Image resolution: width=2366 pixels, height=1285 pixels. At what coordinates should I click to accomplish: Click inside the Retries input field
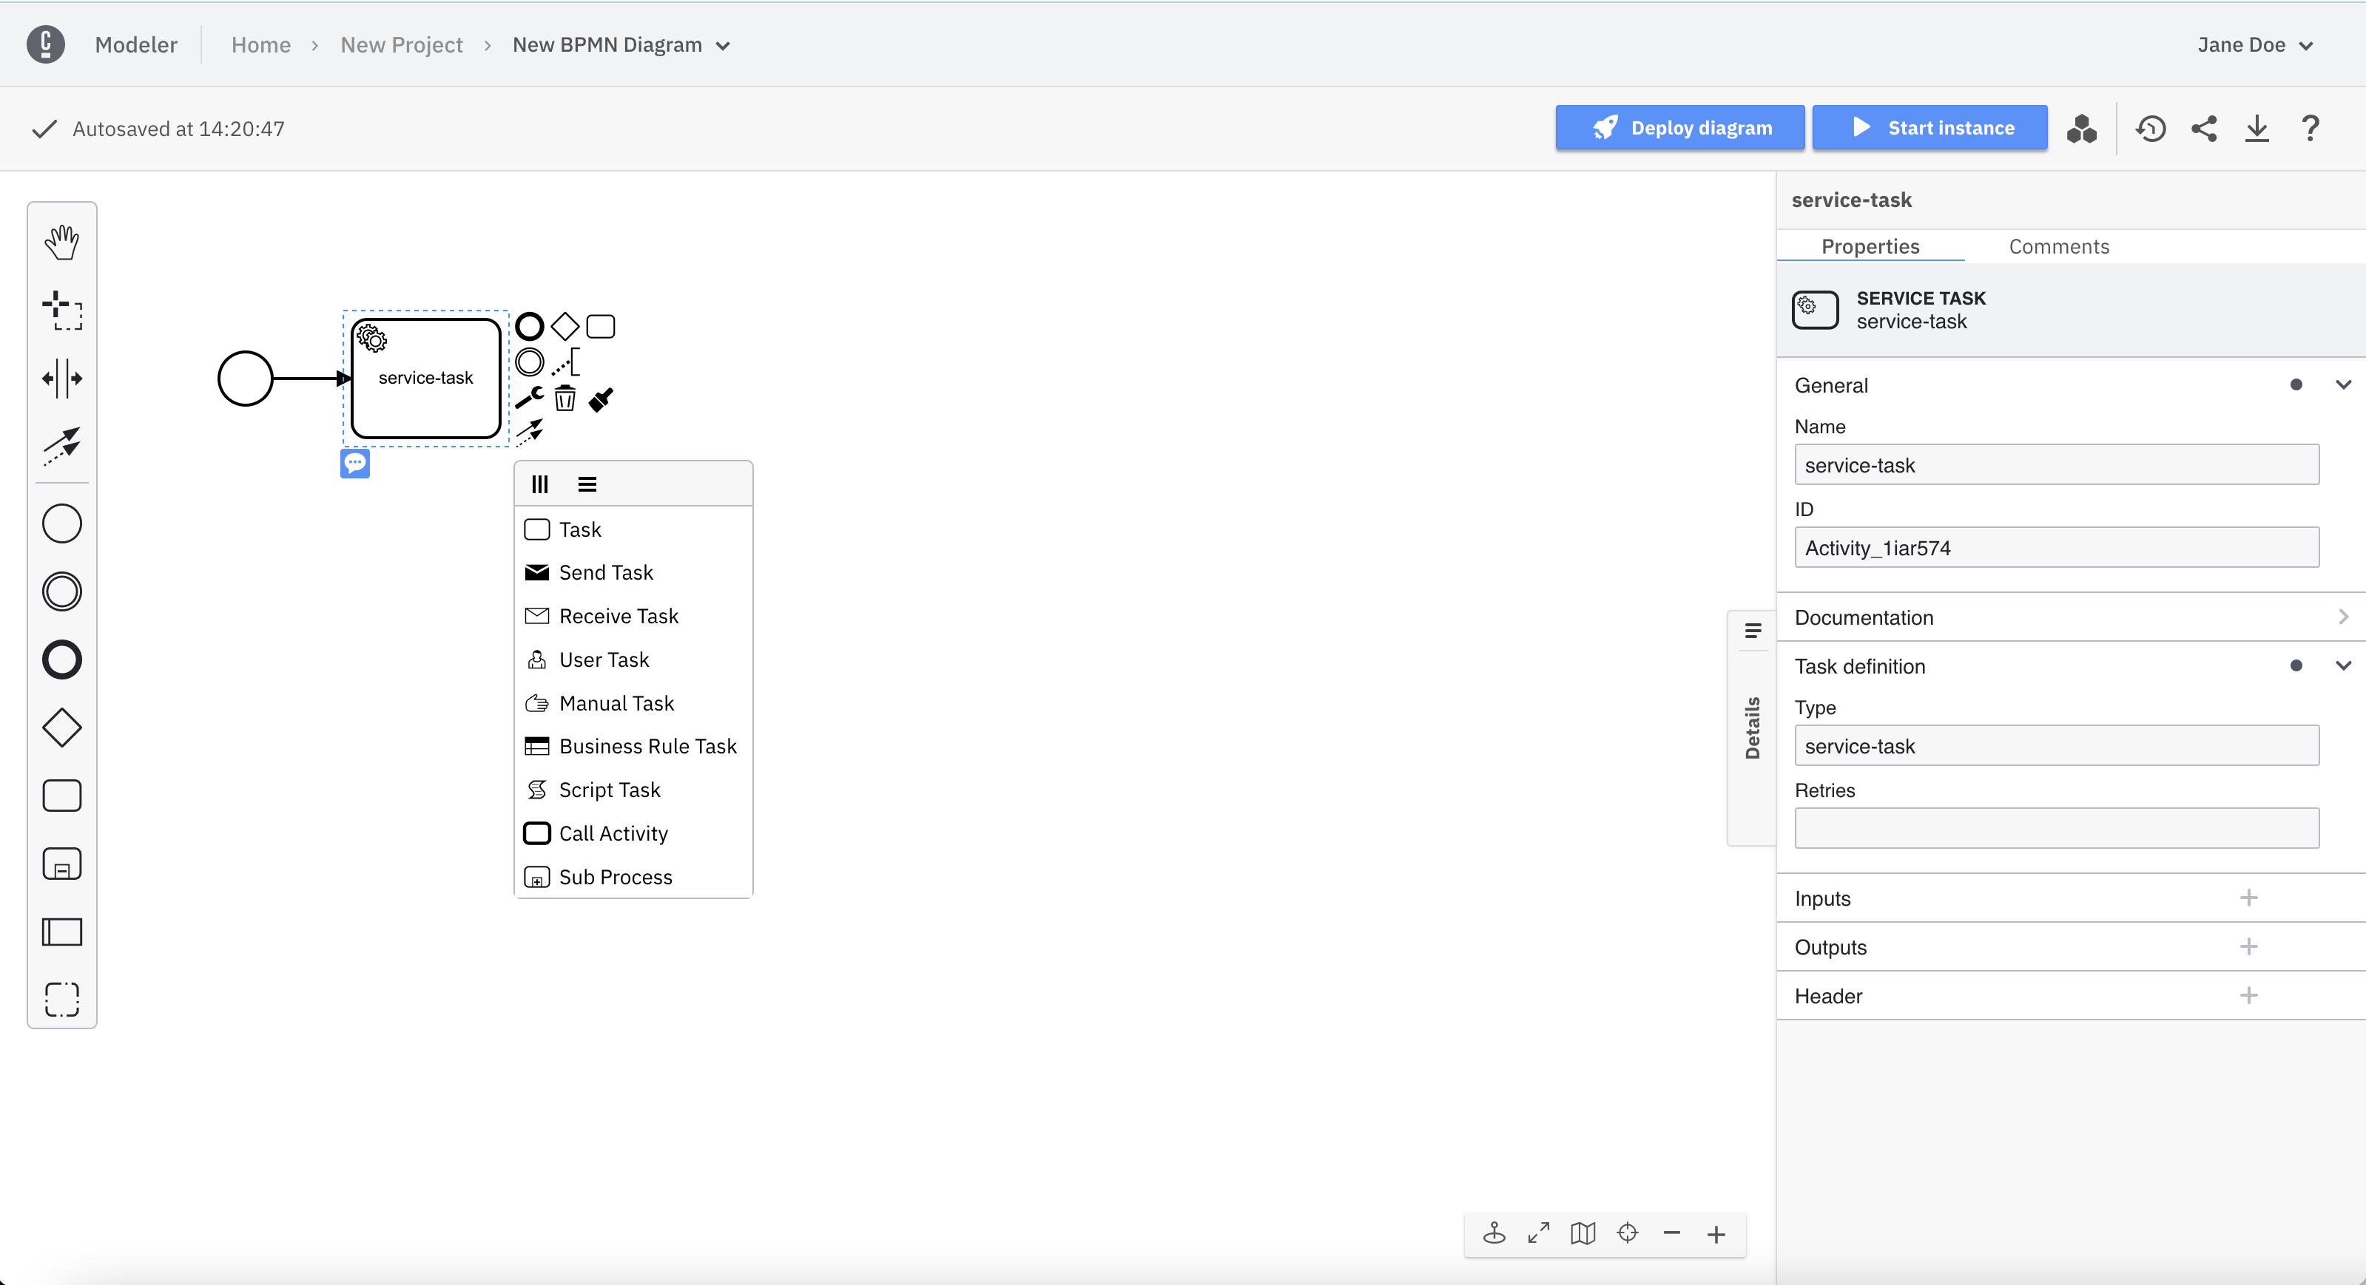coord(2055,827)
